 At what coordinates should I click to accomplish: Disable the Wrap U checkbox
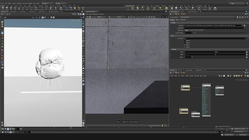[x=185, y=45]
